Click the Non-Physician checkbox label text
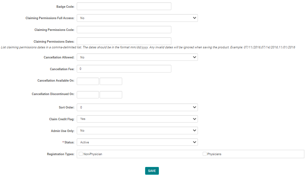The height and width of the screenshot is (175, 305). 93,154
